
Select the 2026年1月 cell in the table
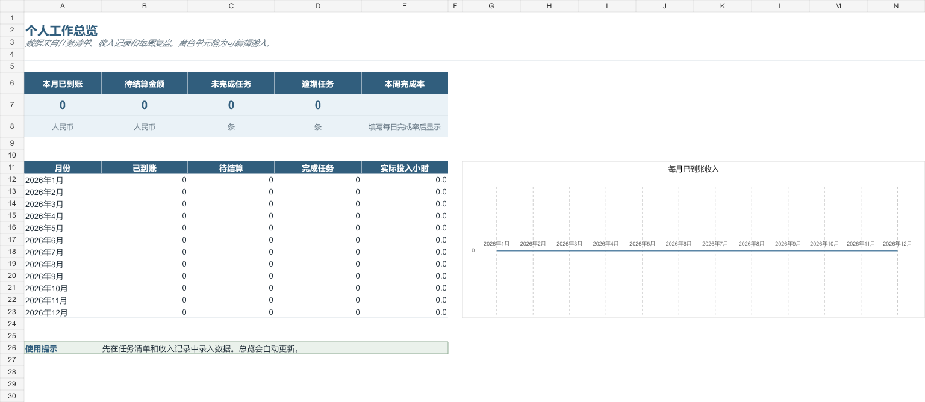63,180
